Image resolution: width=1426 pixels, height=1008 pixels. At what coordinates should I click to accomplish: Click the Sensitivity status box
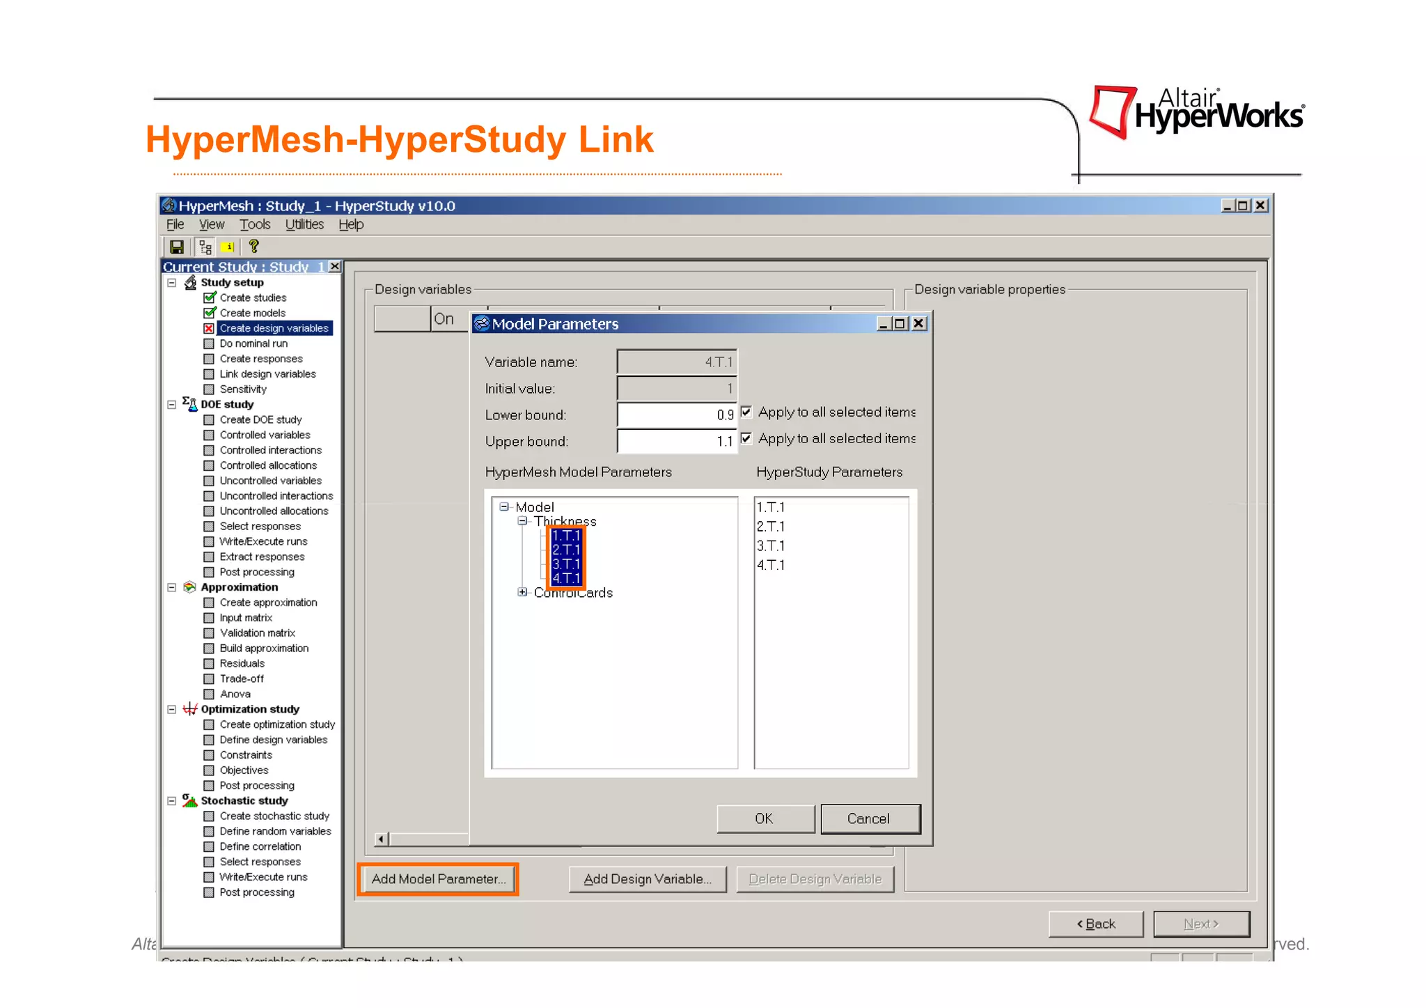pos(209,389)
